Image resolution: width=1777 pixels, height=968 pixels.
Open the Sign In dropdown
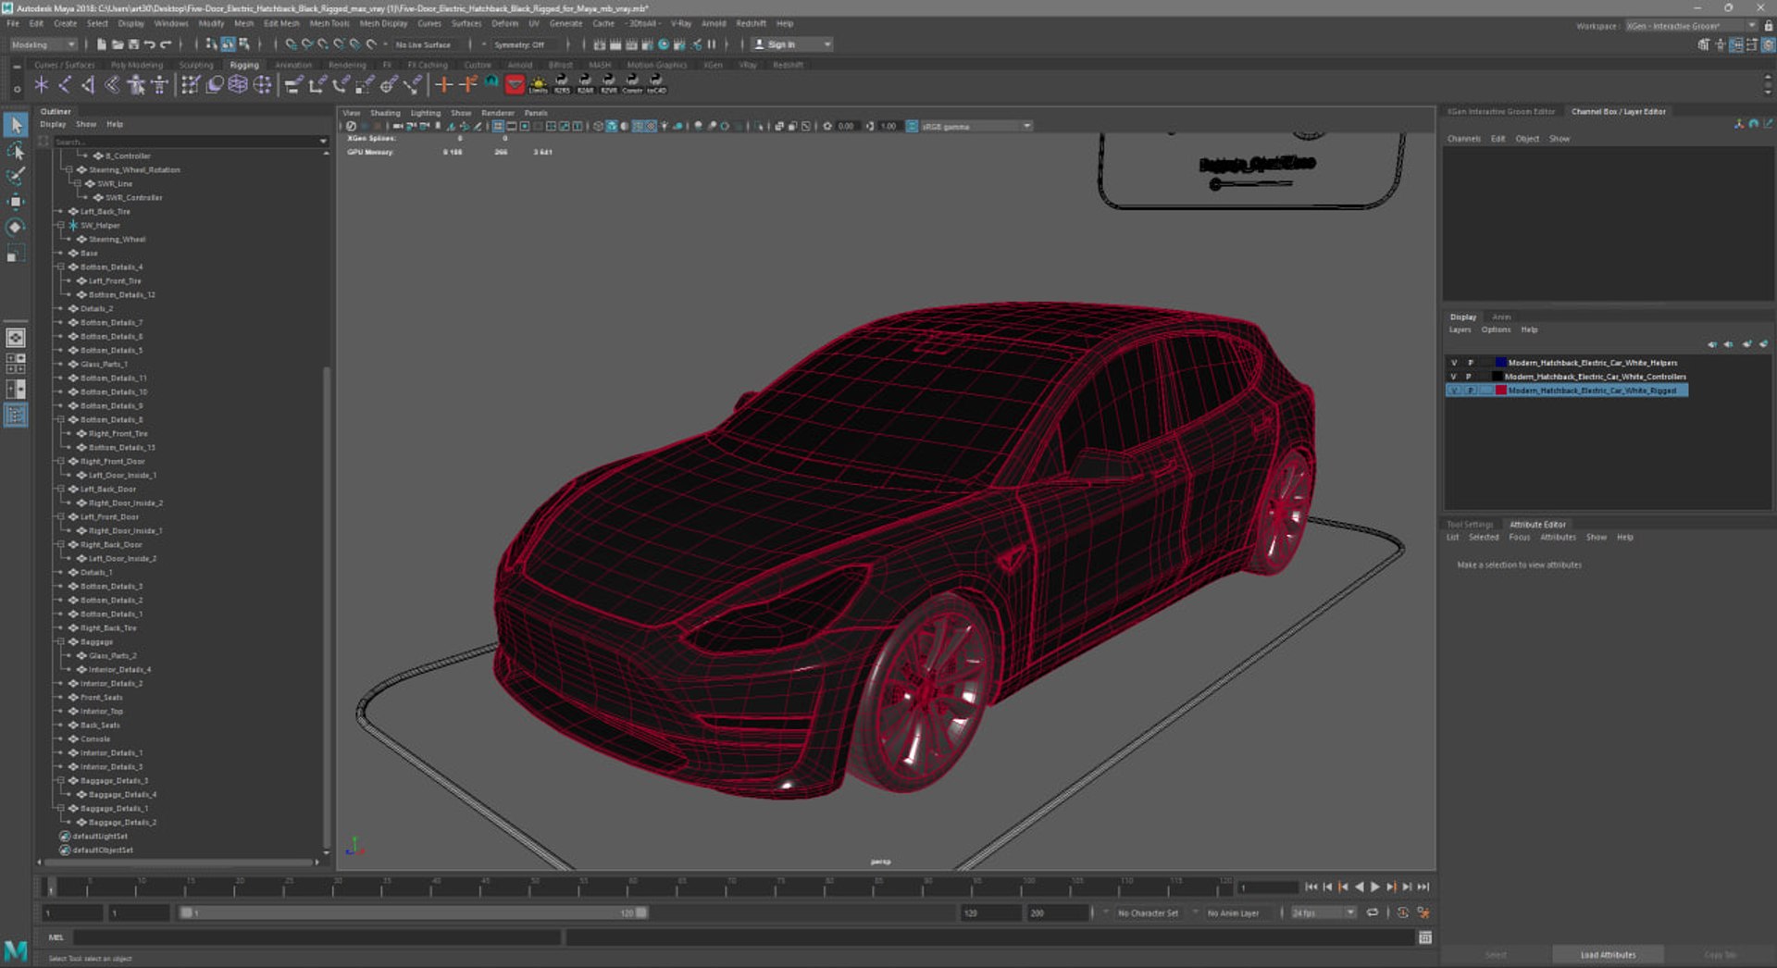792,44
